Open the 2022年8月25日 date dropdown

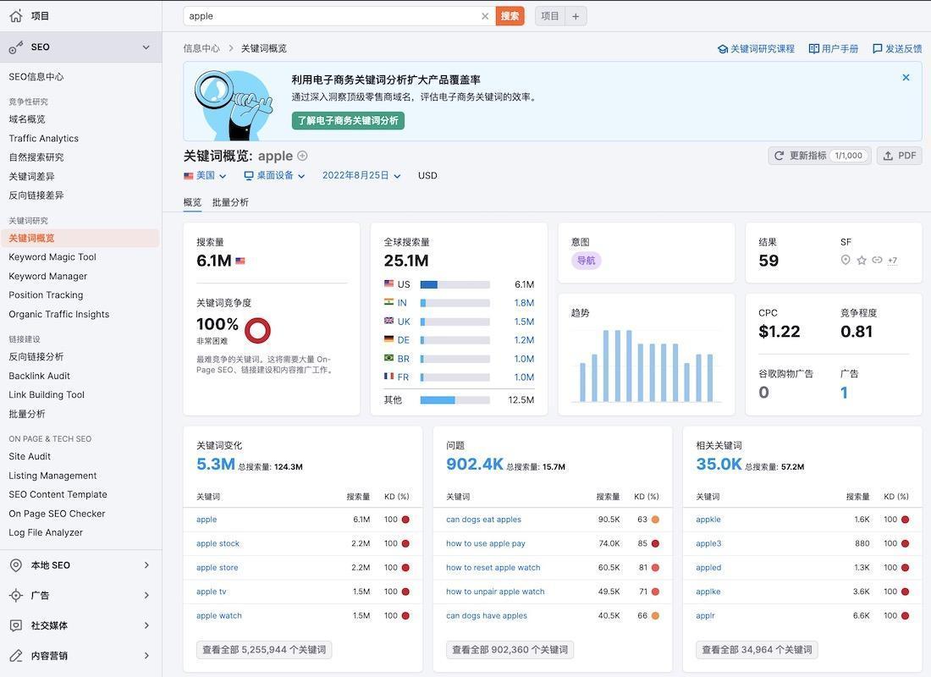pos(361,176)
